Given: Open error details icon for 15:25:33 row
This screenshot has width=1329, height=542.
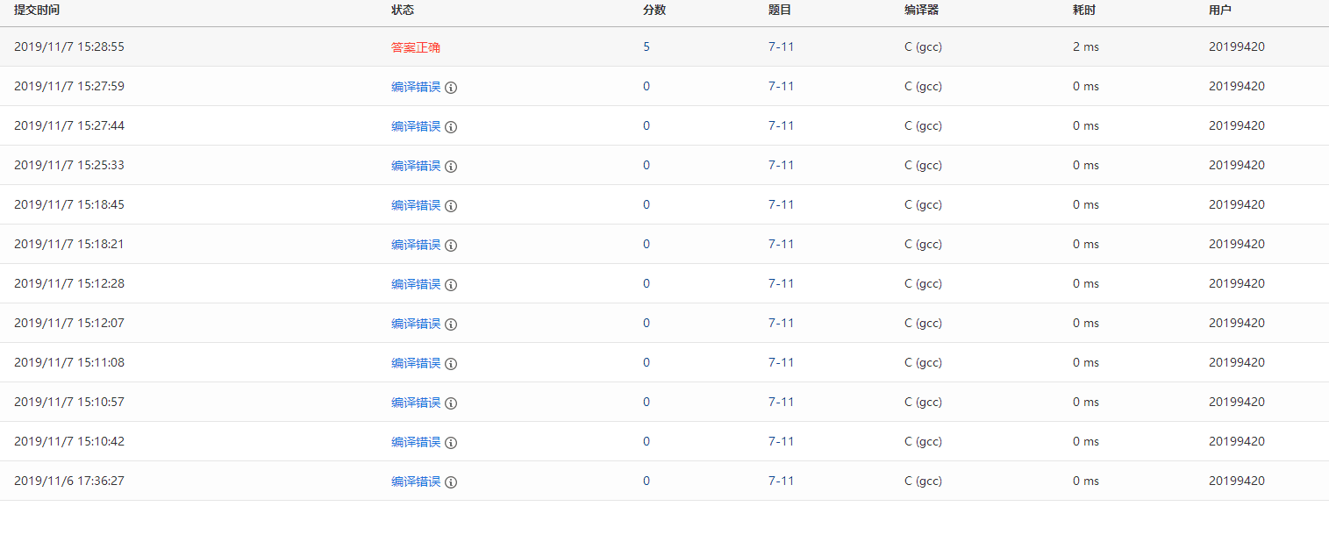Looking at the screenshot, I should pos(451,167).
